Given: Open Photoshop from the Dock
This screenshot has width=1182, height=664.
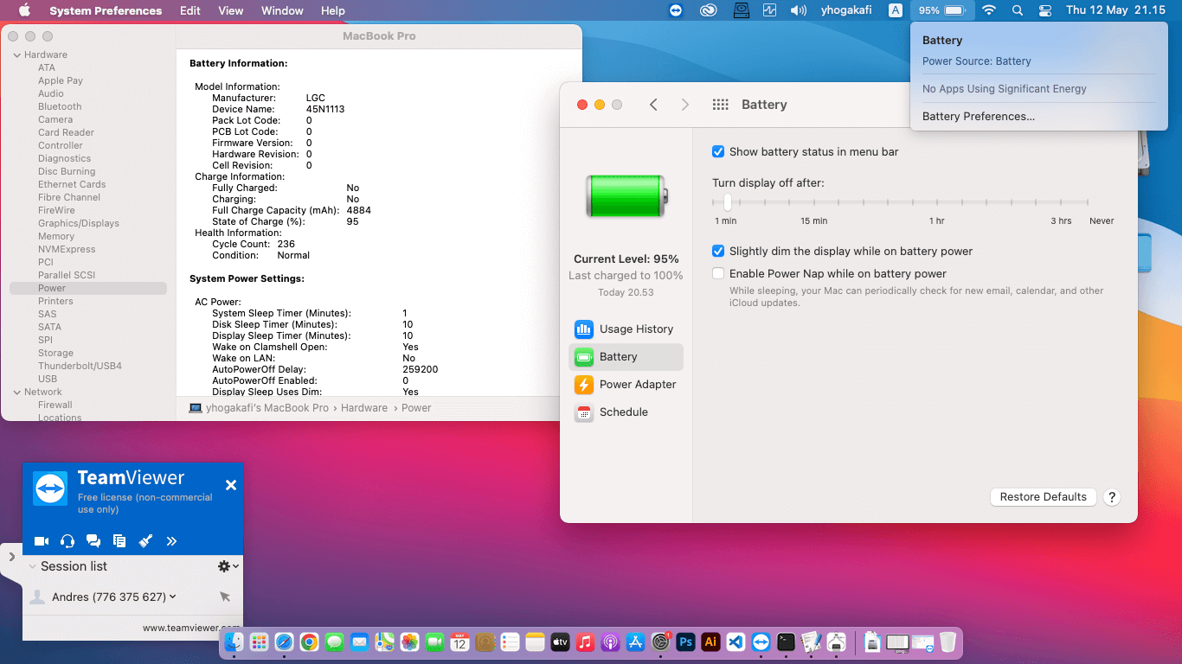Looking at the screenshot, I should pyautogui.click(x=685, y=642).
